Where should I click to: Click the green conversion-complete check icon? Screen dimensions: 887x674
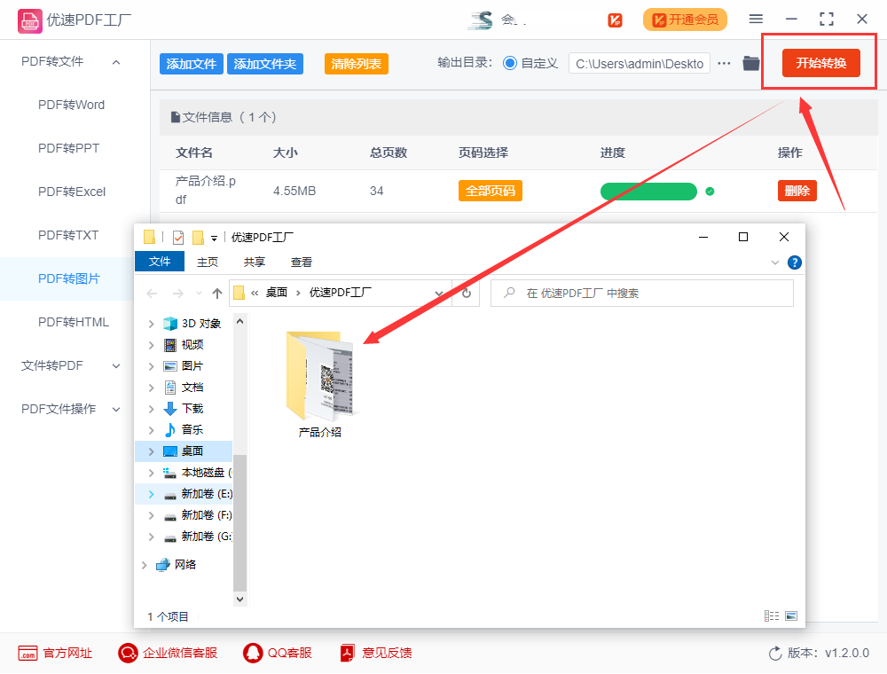(x=710, y=192)
